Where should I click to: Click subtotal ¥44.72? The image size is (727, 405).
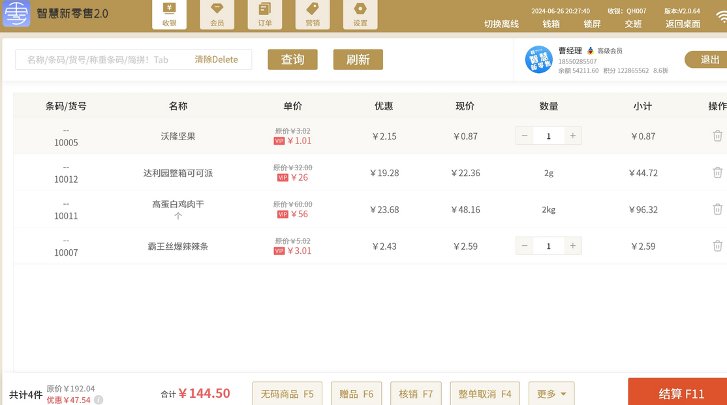coord(643,173)
